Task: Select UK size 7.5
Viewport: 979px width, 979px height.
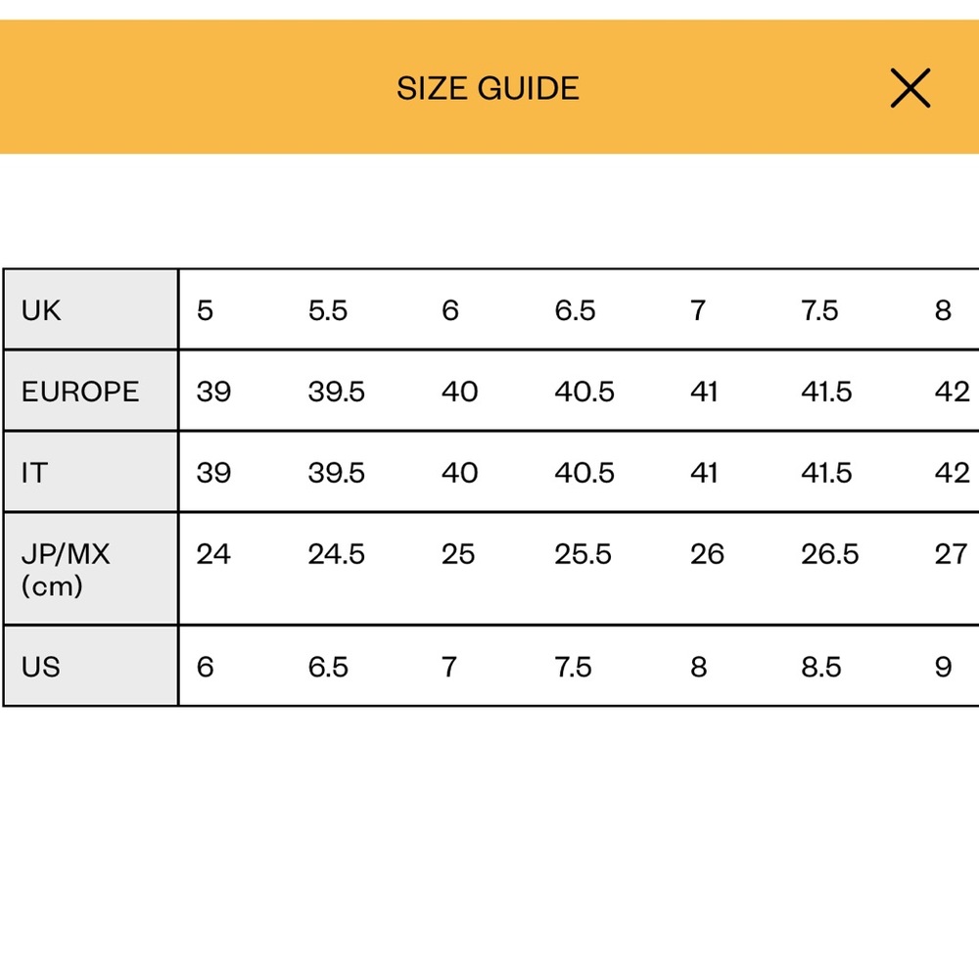Action: [819, 310]
